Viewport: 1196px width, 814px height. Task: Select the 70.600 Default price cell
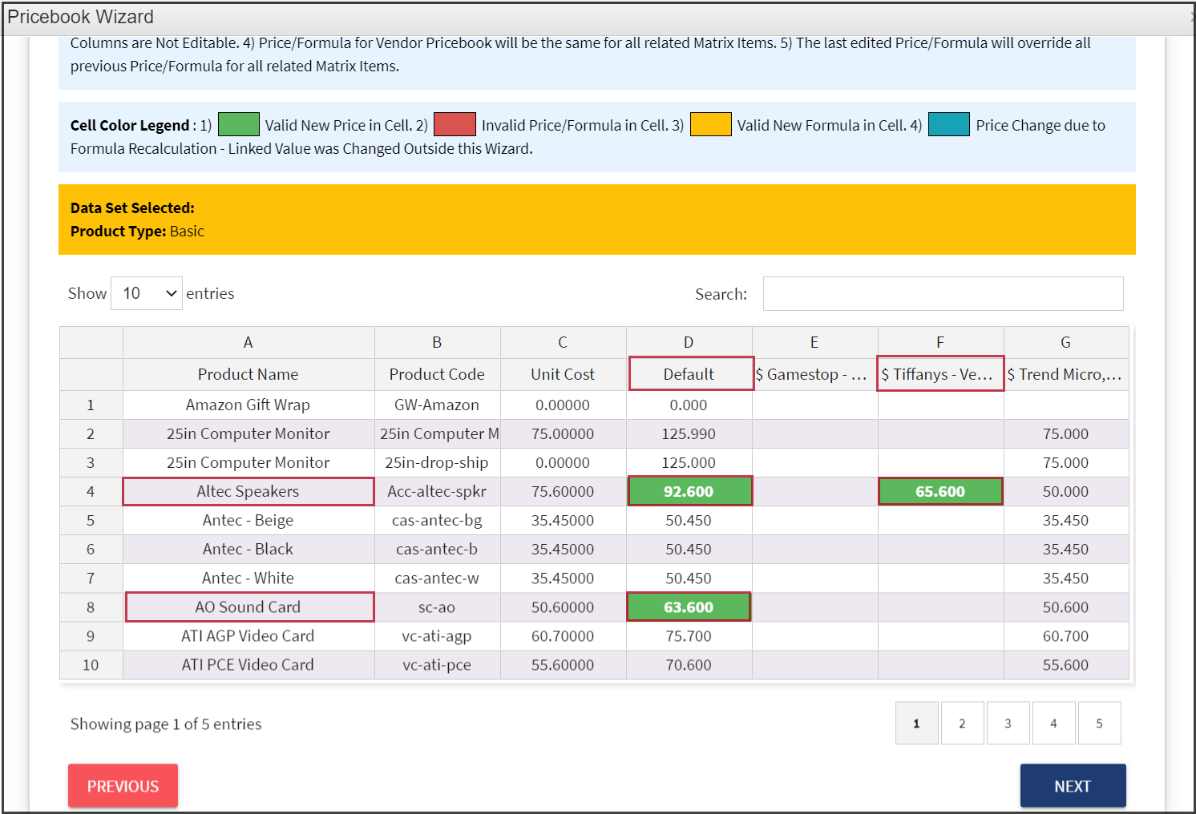coord(689,664)
